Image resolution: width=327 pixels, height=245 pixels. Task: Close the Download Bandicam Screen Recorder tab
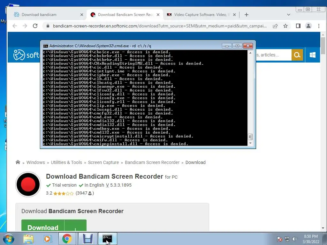point(158,15)
